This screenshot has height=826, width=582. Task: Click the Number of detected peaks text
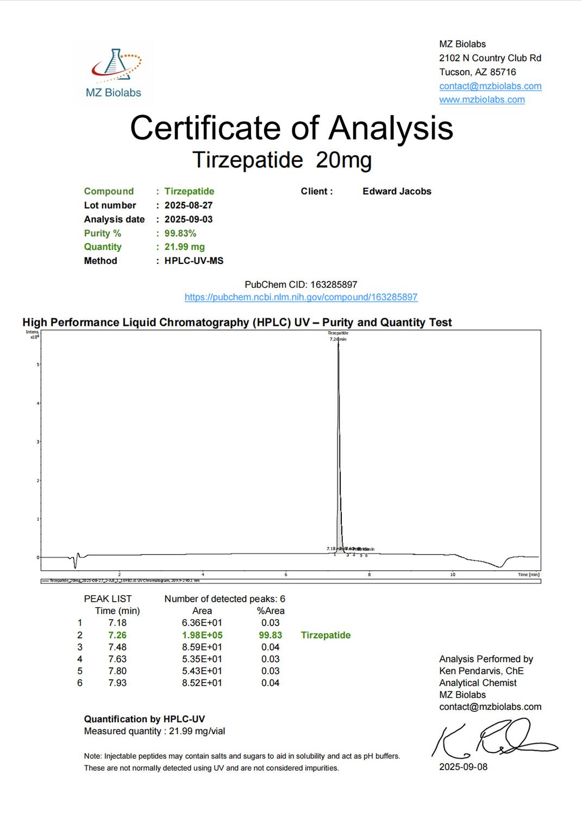pos(224,598)
